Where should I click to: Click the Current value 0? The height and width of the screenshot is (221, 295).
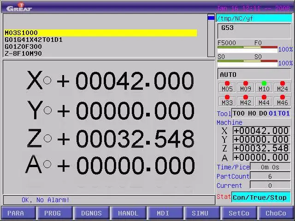tap(270, 186)
